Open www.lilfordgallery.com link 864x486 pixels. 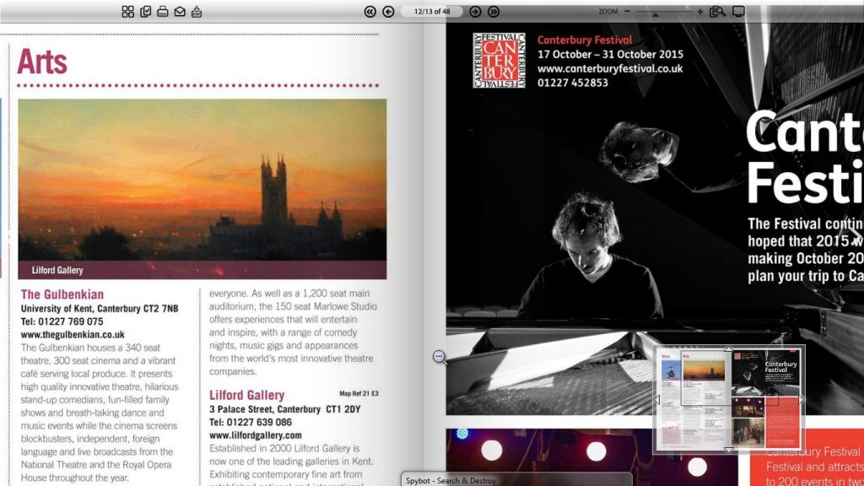click(255, 435)
